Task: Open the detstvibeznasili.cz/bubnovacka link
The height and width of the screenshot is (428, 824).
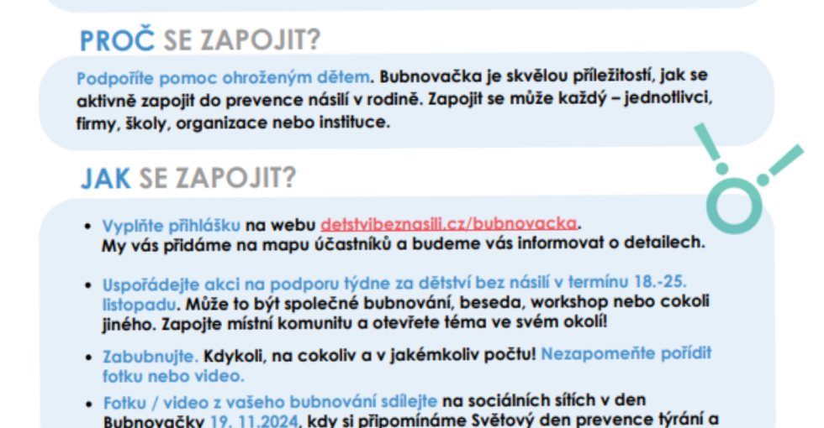Action: [x=450, y=224]
